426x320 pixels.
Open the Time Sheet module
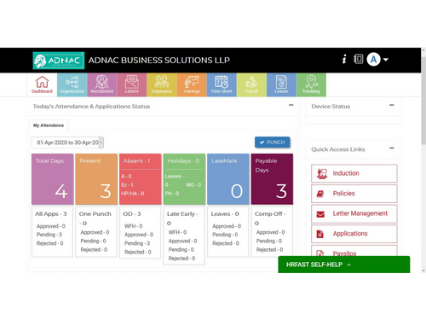[222, 84]
